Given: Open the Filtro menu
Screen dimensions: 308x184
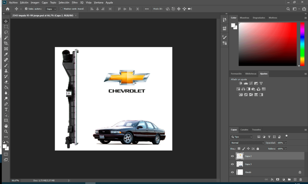Looking at the screenshot, I should [x=74, y=3].
